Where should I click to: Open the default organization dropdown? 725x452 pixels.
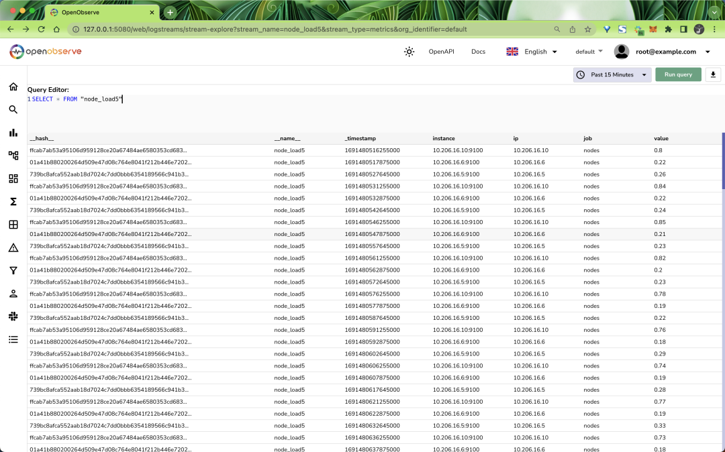tap(589, 51)
